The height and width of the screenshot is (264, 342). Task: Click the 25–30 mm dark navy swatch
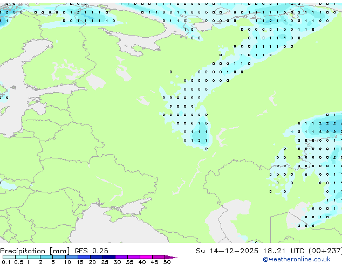click(x=109, y=257)
